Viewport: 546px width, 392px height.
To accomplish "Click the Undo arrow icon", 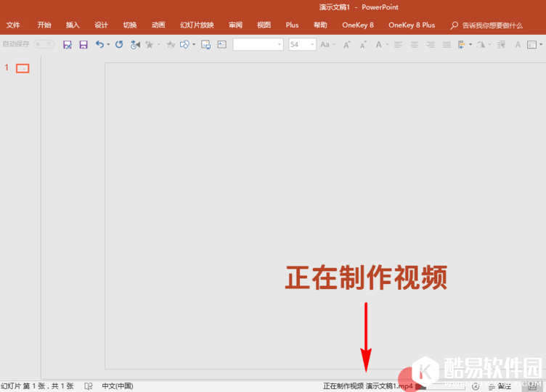I will click(99, 44).
